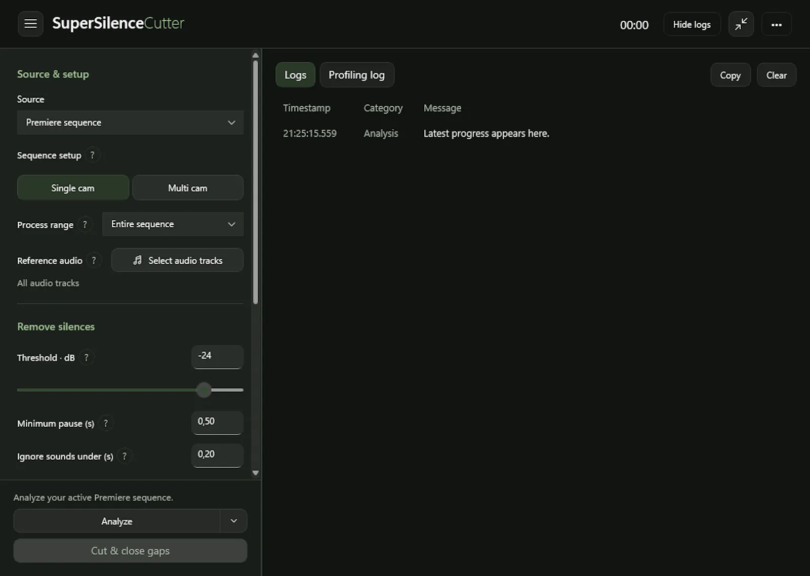Click the Category column header
810x576 pixels.
point(383,108)
